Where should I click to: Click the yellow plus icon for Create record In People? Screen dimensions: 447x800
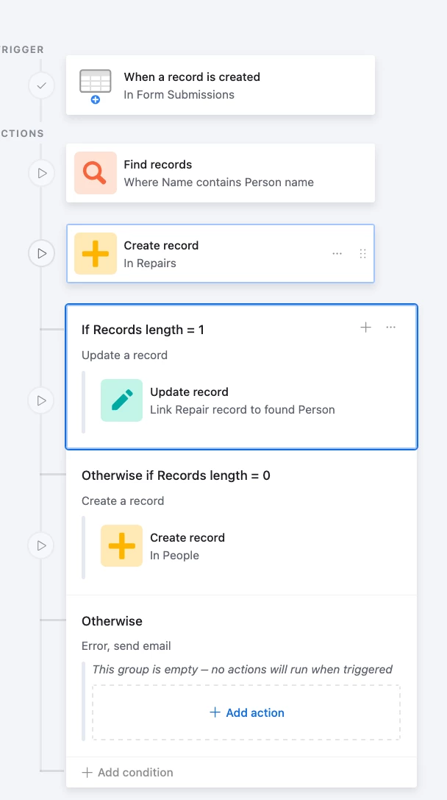[121, 545]
